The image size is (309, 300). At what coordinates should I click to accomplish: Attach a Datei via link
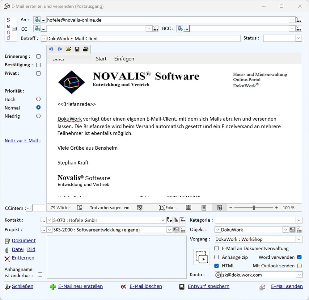point(18,249)
